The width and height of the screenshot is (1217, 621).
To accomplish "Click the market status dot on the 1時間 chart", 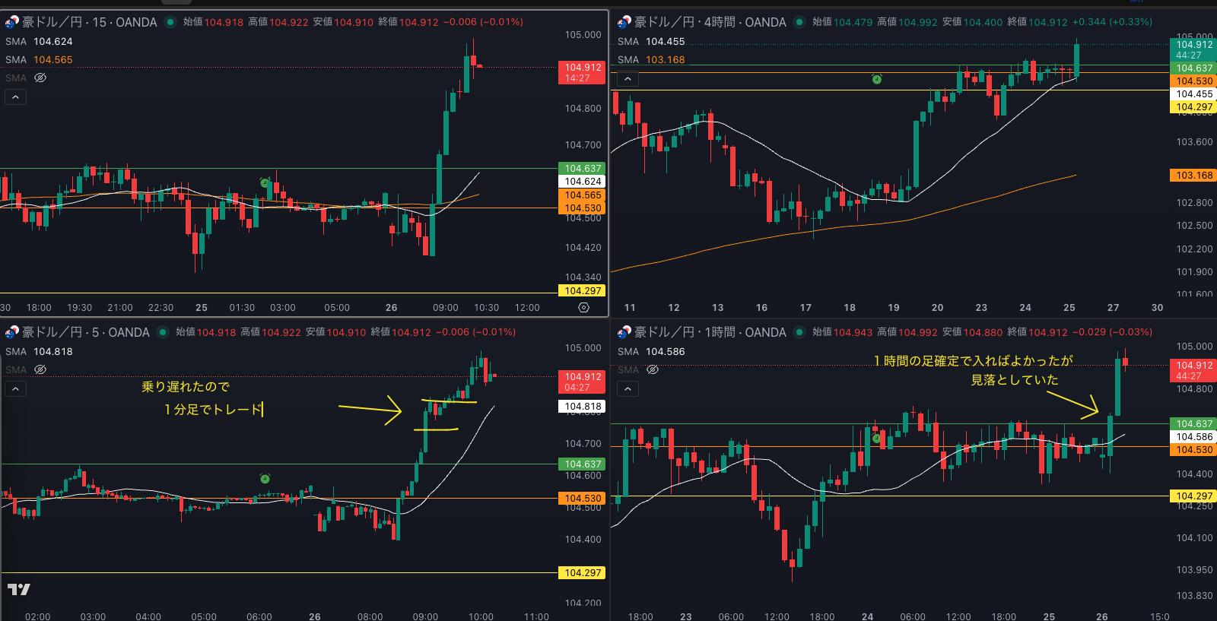I will pos(799,332).
